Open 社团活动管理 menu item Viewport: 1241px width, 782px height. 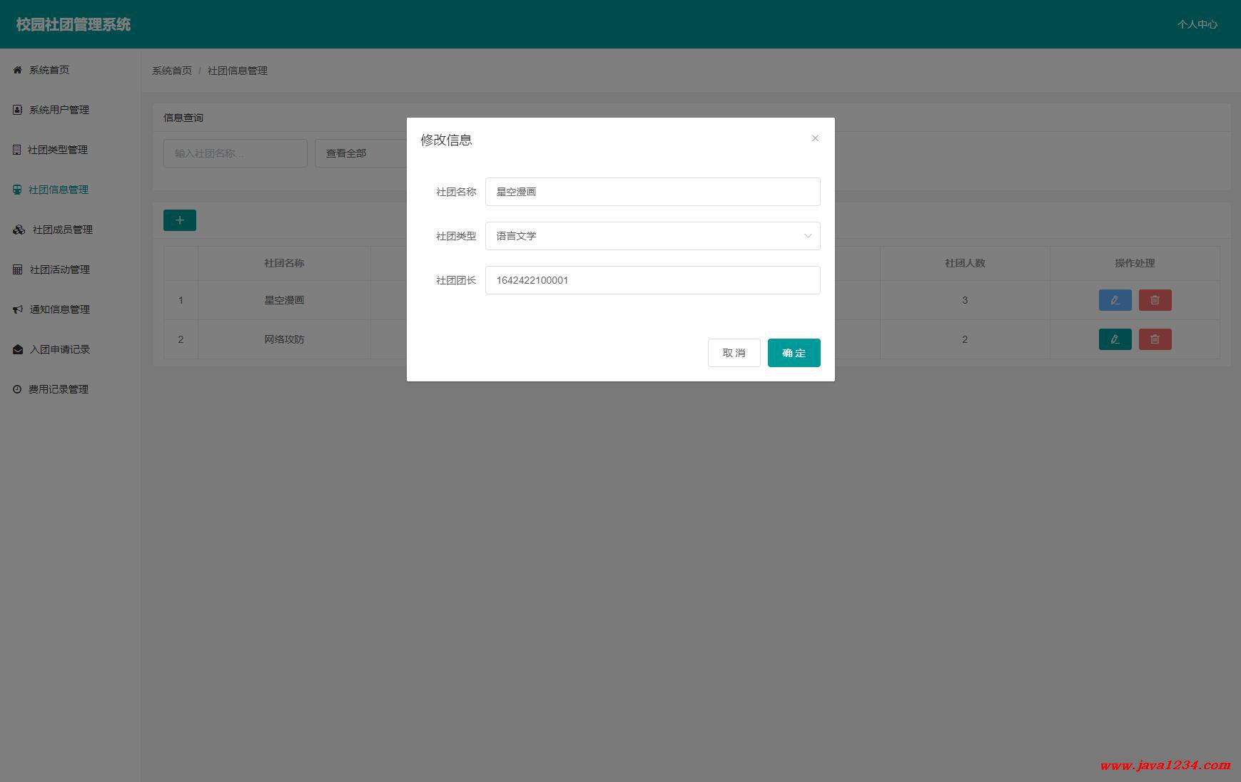coord(70,269)
